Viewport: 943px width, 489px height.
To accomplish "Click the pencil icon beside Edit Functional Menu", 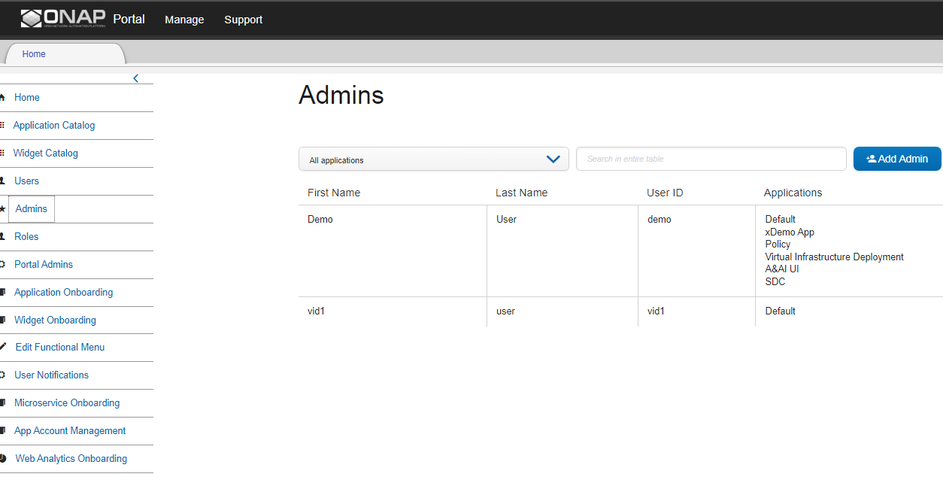I will 3,347.
